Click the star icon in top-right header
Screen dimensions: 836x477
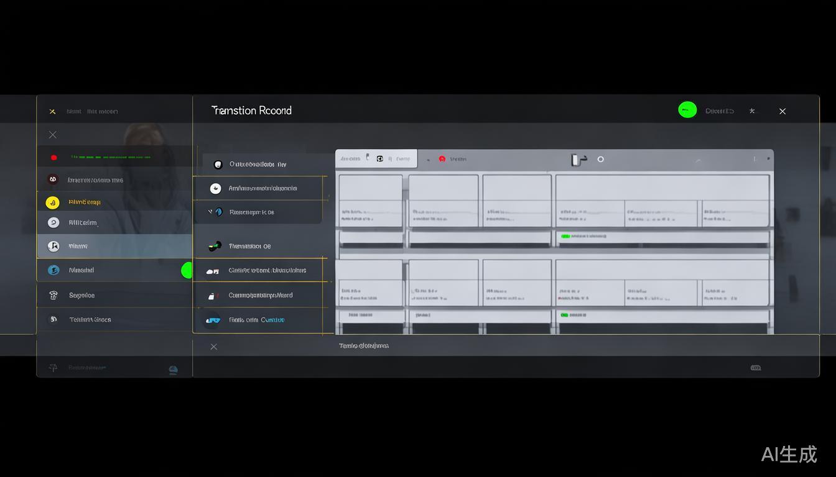[752, 111]
